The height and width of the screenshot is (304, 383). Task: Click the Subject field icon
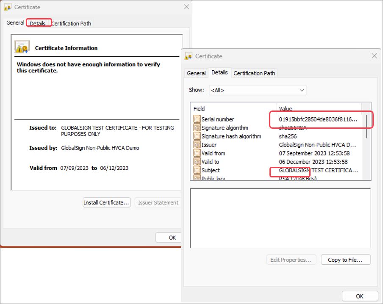coord(197,170)
